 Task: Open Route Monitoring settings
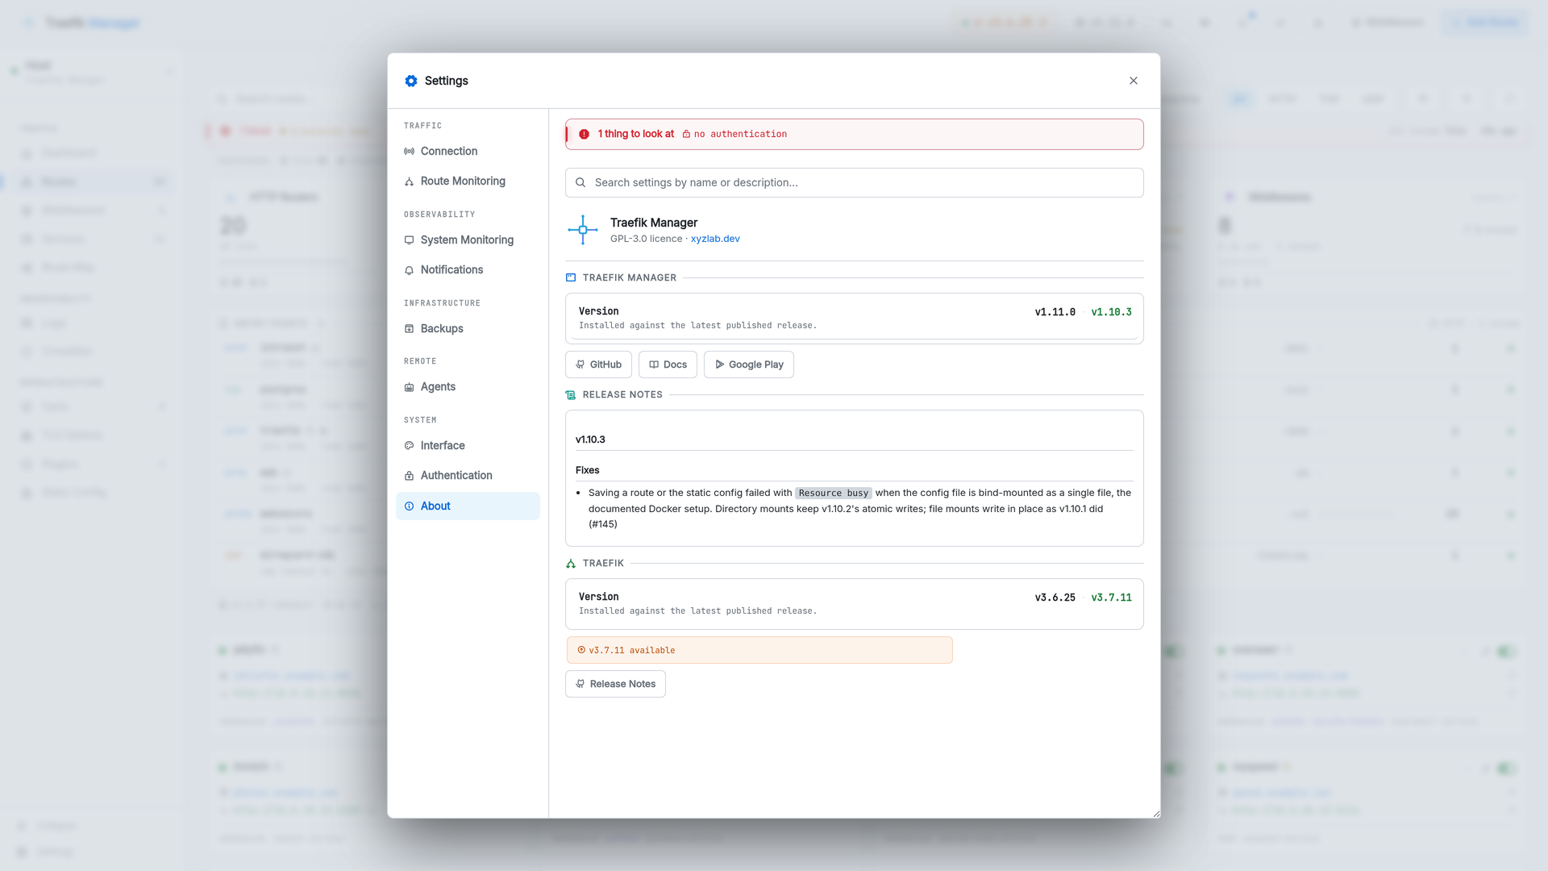coord(468,181)
